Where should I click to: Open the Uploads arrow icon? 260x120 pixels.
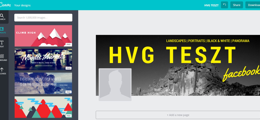(2, 69)
